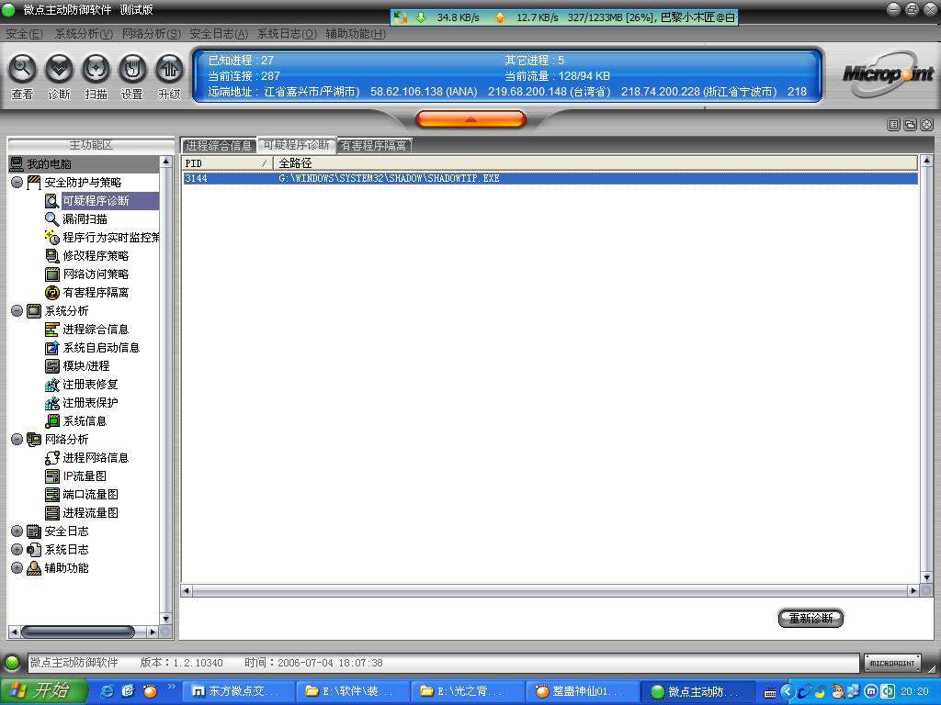This screenshot has width=941, height=705.
Task: Sort list by PID column header
Action: [227, 163]
